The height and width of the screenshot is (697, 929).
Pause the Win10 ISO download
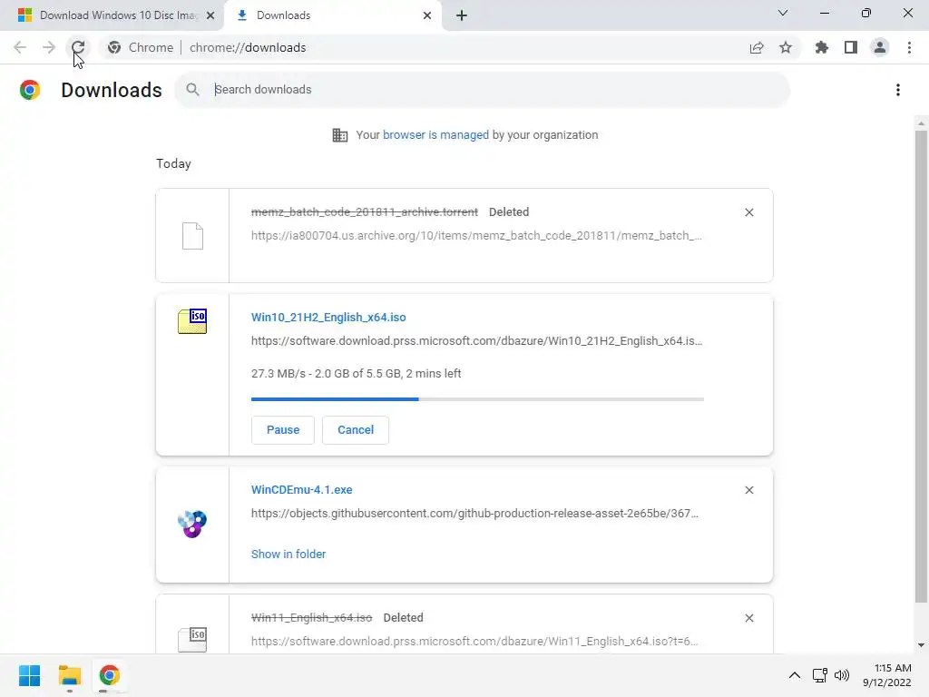(x=283, y=429)
